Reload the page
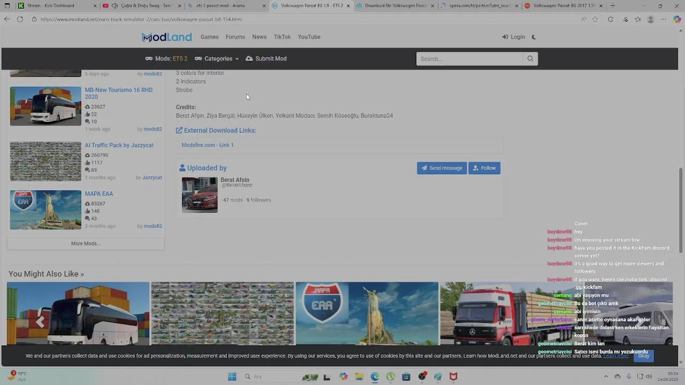This screenshot has width=685, height=385. pos(20,19)
